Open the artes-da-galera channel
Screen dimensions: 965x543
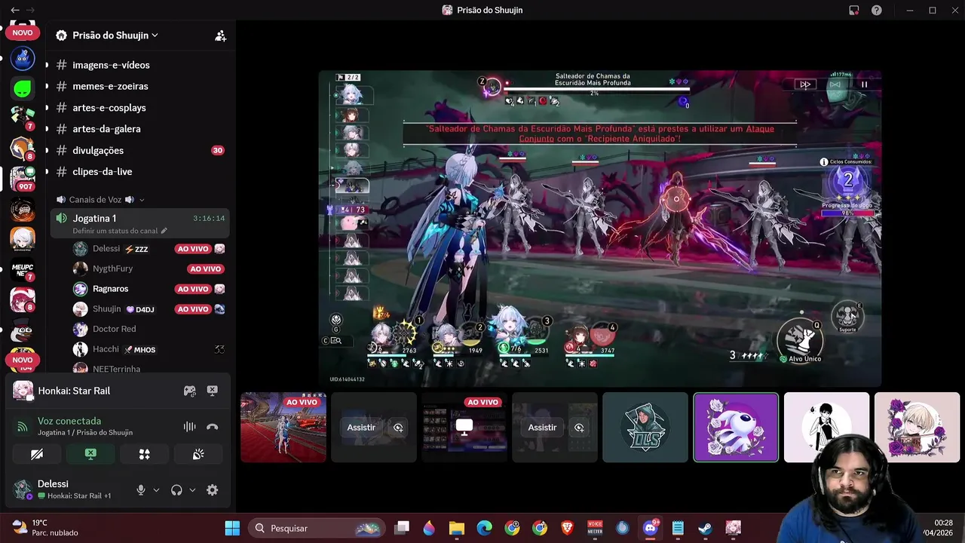pos(106,129)
